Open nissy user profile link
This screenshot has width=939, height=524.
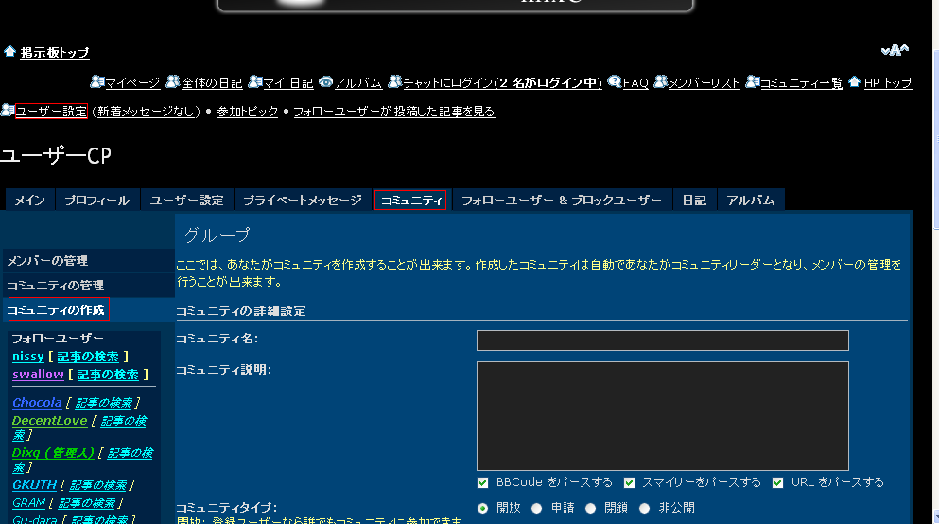pos(28,357)
